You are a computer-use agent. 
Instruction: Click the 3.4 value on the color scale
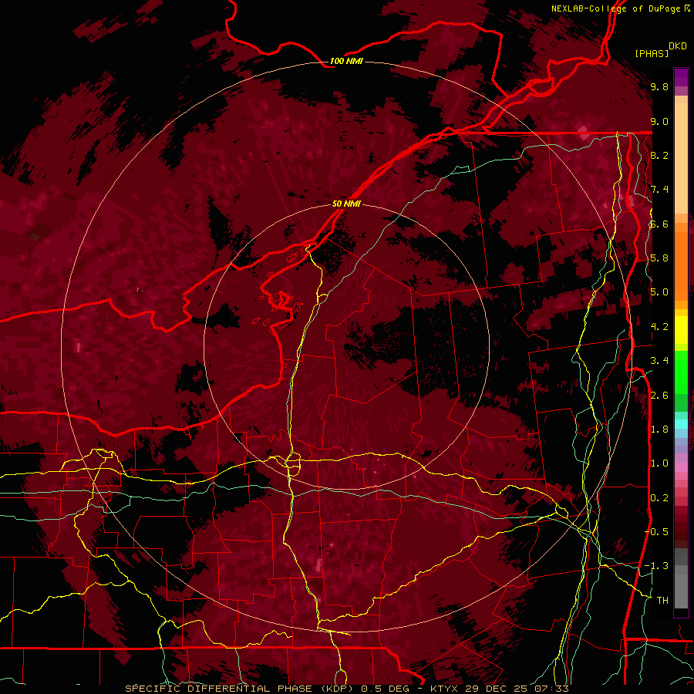click(659, 361)
